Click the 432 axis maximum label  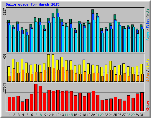[x=4, y=56]
